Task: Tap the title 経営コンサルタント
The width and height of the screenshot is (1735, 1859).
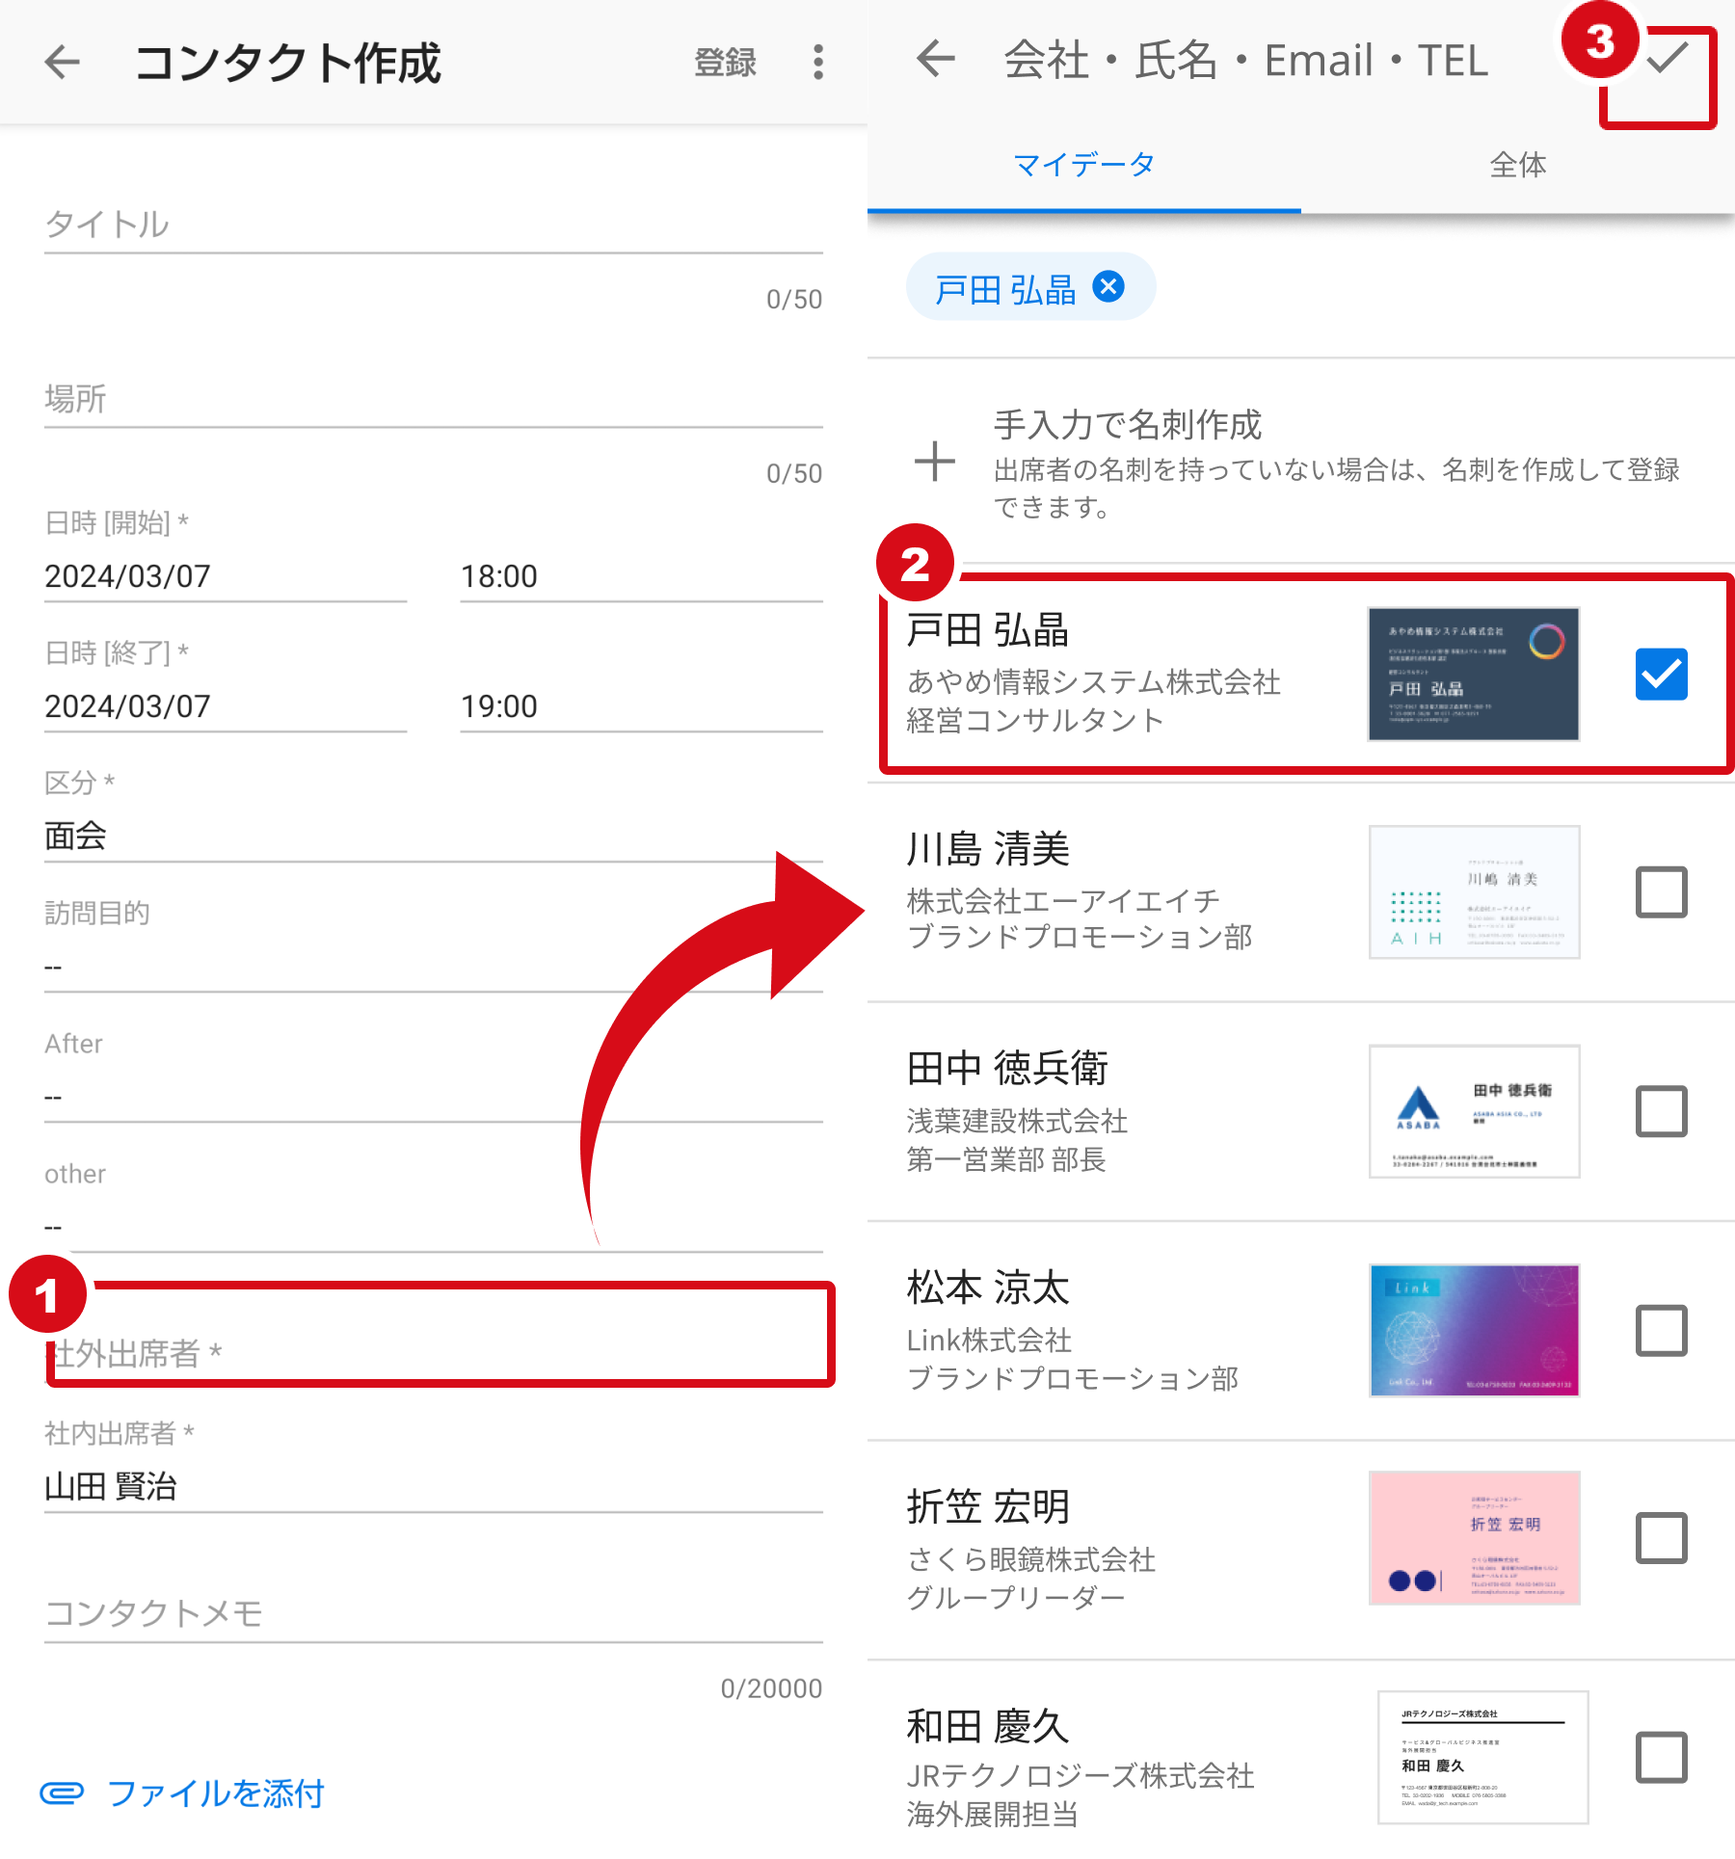Action: pos(1035,721)
